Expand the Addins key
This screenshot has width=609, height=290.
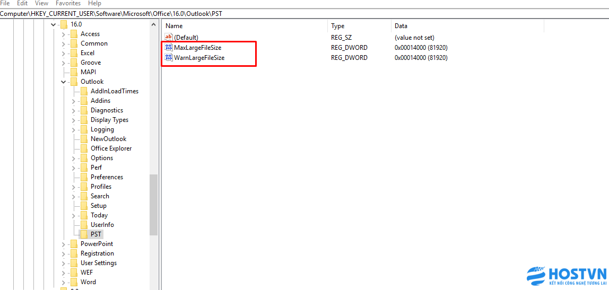tap(73, 101)
